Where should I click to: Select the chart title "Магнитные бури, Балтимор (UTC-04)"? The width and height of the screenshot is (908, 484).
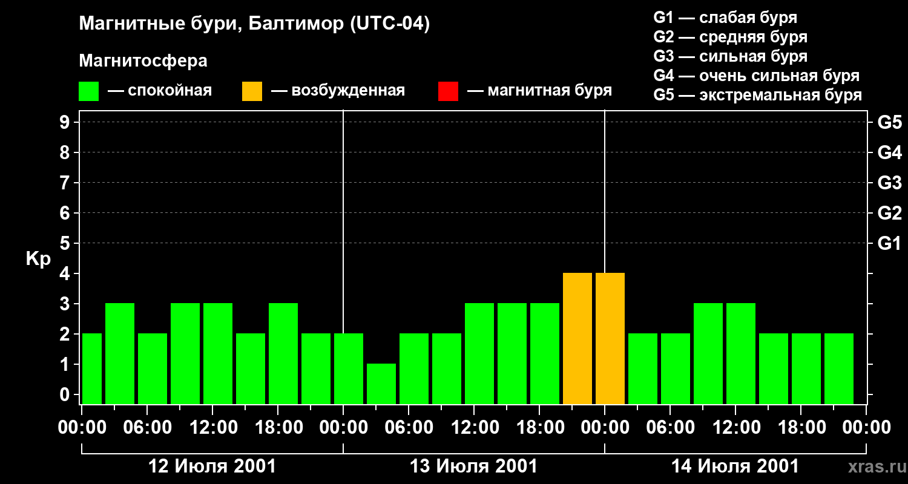pos(254,24)
